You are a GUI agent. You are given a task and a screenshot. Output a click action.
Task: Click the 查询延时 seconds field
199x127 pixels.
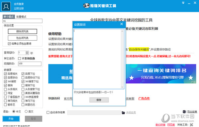pos(22,53)
